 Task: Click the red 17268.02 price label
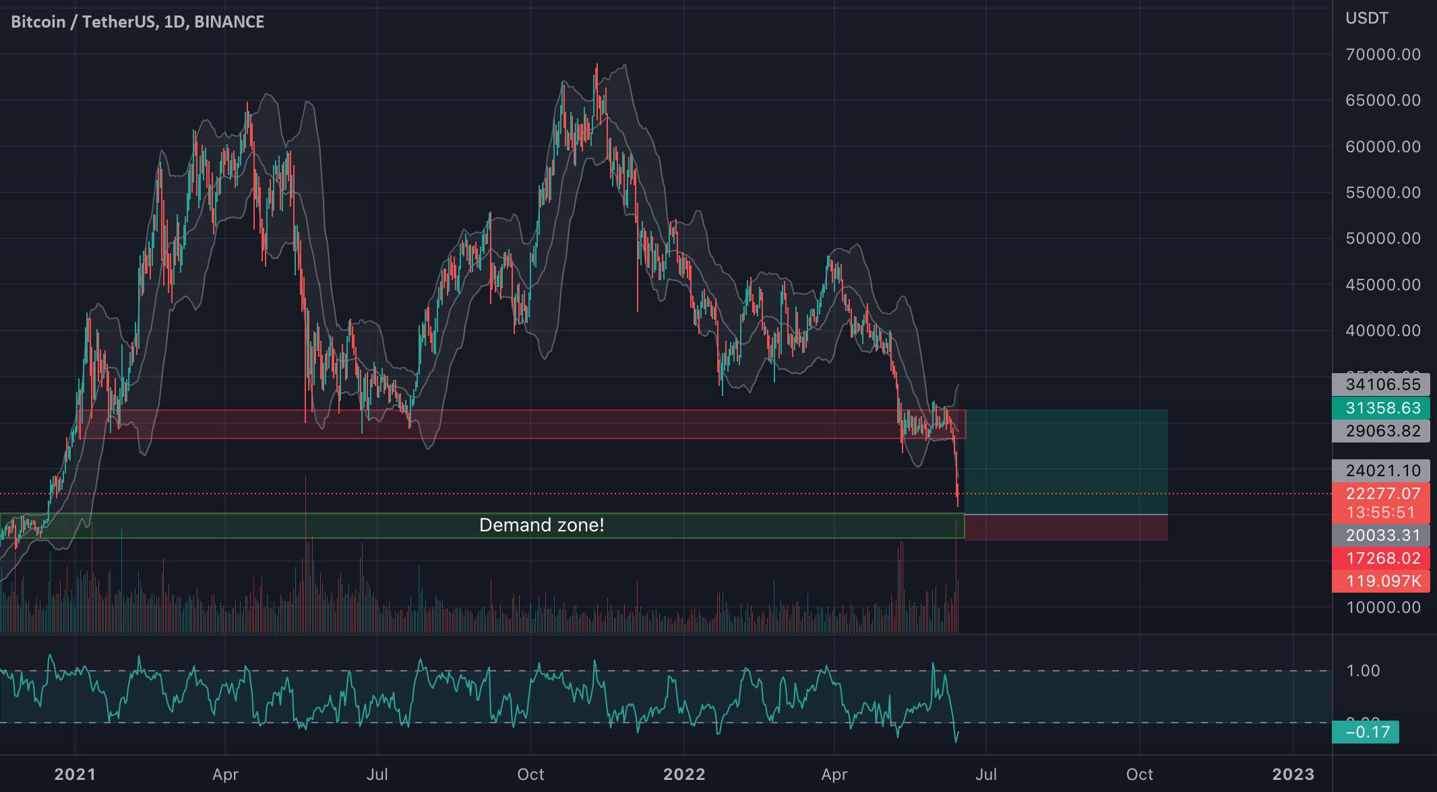coord(1382,558)
